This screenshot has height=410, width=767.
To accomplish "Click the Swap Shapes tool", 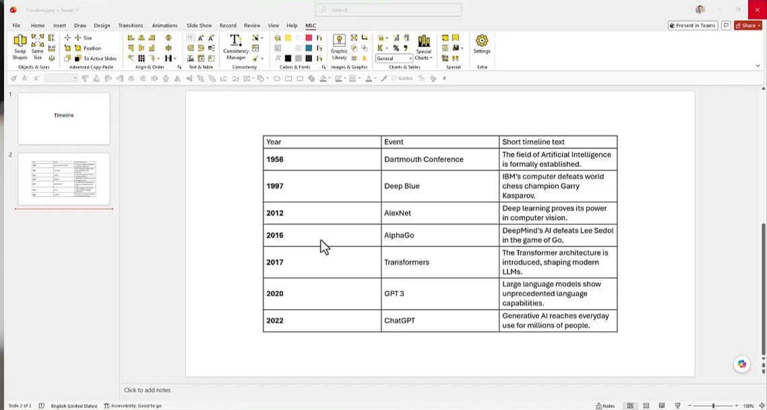I will click(20, 47).
